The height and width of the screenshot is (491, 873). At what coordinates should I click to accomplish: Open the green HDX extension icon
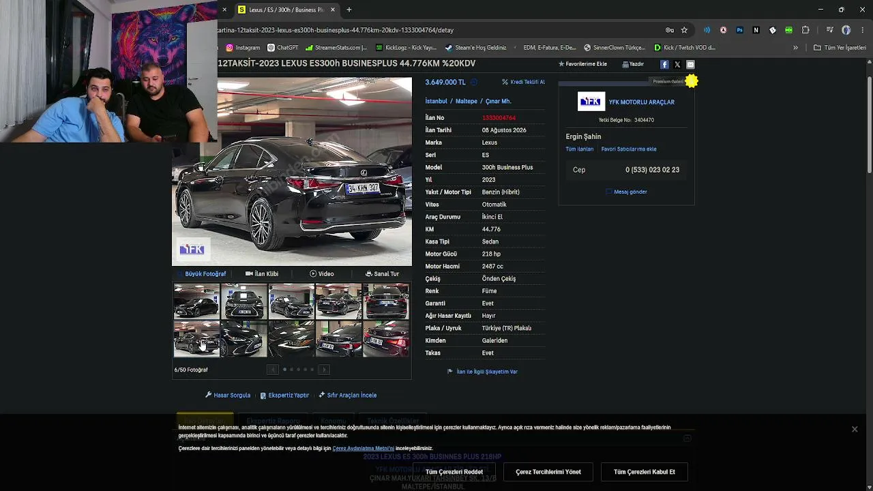tap(788, 30)
